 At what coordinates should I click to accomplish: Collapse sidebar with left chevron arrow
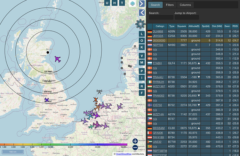[x=142, y=13]
